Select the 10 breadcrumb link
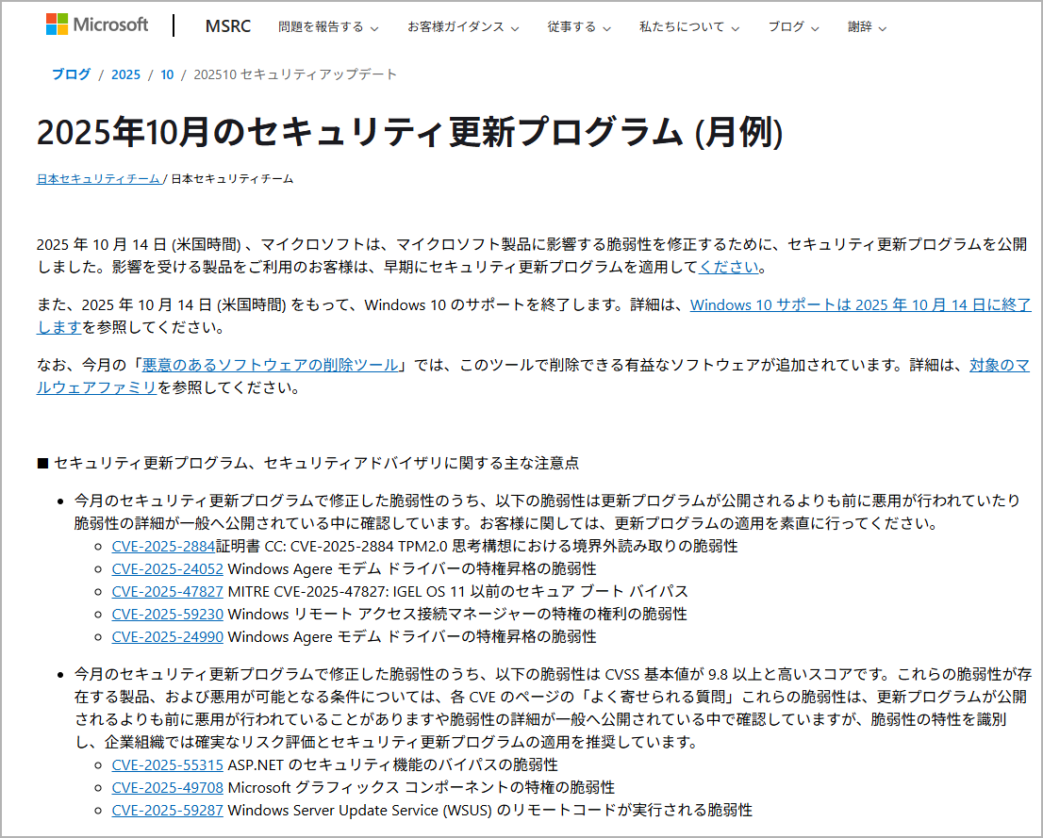The width and height of the screenshot is (1043, 838). (x=167, y=74)
